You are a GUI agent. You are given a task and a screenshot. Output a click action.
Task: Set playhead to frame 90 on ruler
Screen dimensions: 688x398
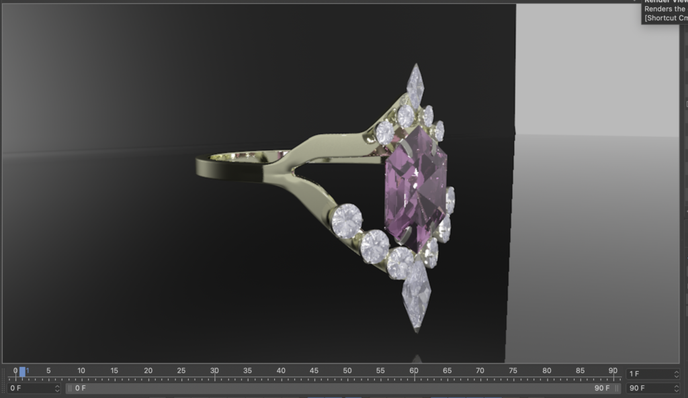(x=613, y=372)
